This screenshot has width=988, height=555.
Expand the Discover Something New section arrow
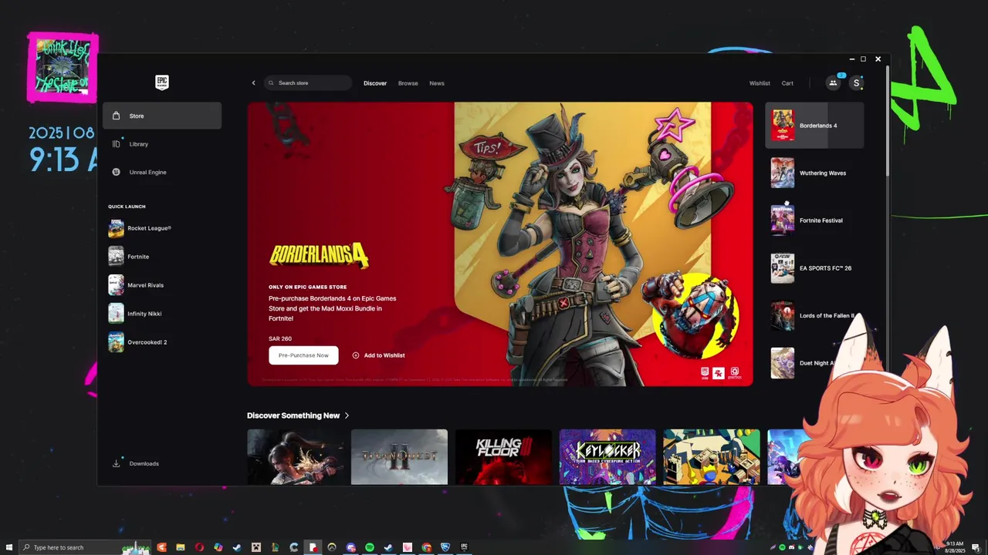[347, 415]
